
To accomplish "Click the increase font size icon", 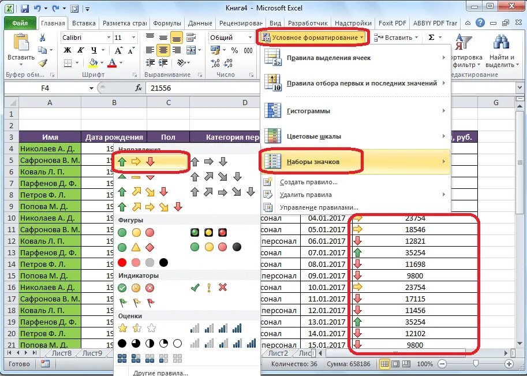I will (x=118, y=50).
